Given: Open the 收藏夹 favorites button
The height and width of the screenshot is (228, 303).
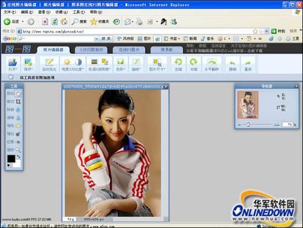Looking at the screenshot, I should coord(100,22).
